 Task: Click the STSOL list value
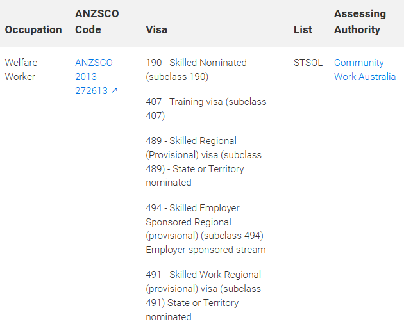coord(308,63)
